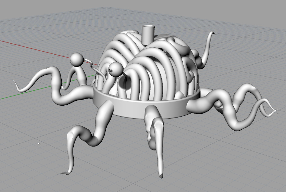
Task: Click the left eyeball sphere on the stalk
Action: pos(77,60)
